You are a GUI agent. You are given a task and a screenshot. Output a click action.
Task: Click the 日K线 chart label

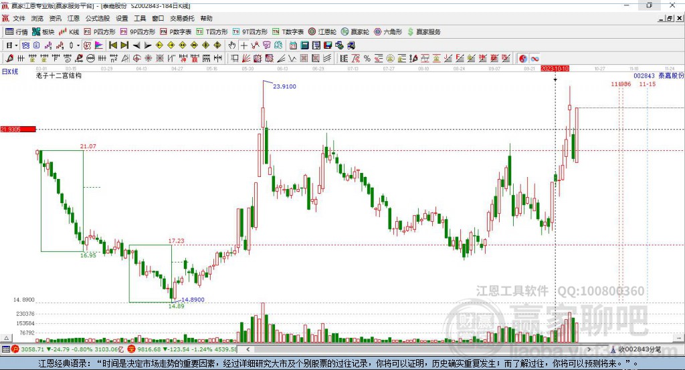point(10,71)
